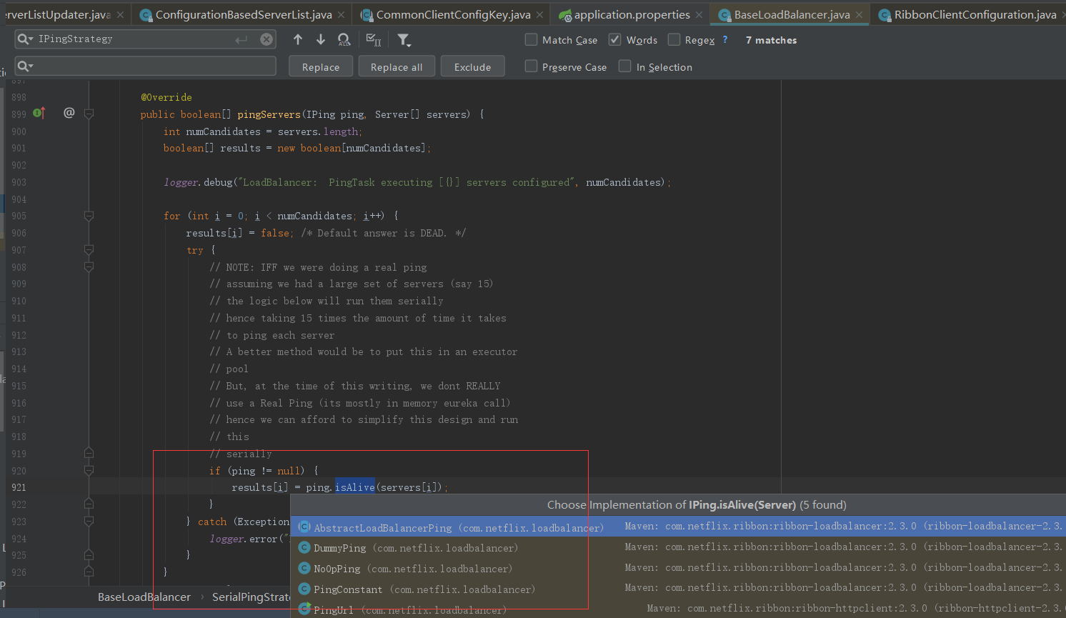
Task: Click class icon on RibbonClientConfiguration.java tab
Action: point(885,15)
